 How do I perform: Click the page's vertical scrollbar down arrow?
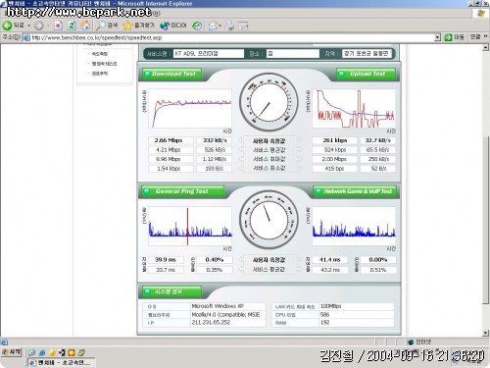pyautogui.click(x=486, y=333)
